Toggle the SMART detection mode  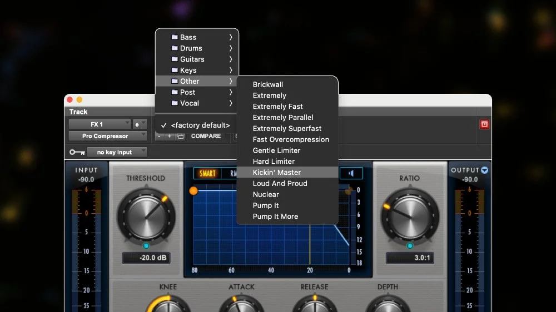point(207,173)
